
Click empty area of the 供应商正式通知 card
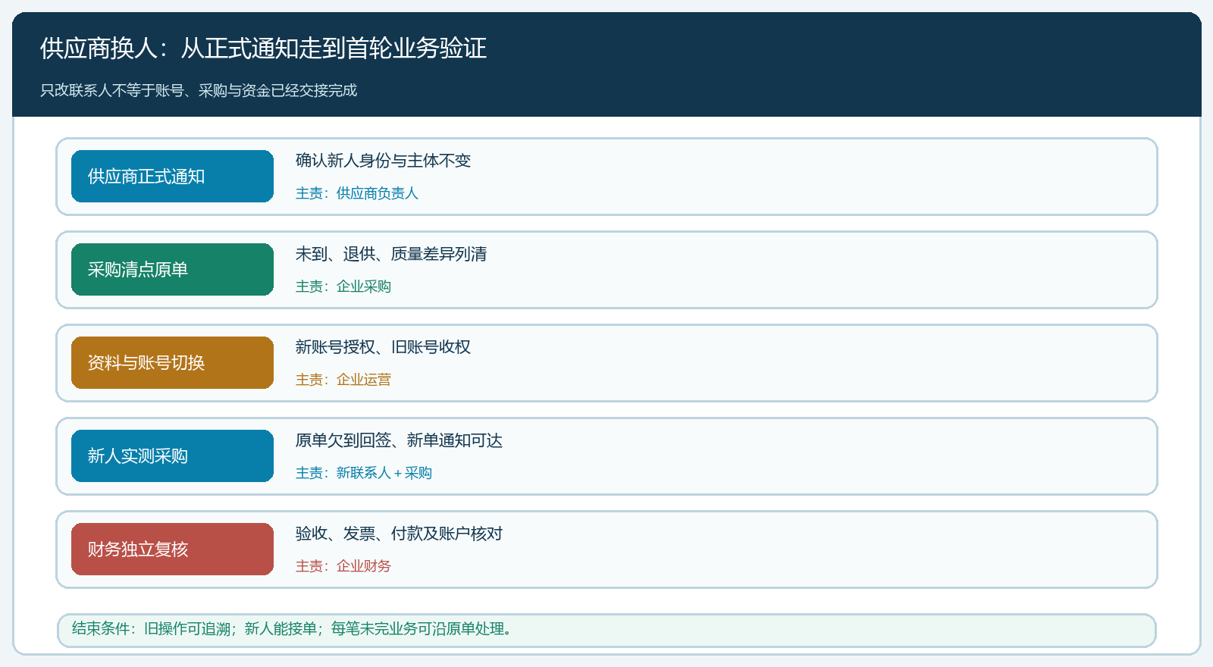[x=834, y=177]
